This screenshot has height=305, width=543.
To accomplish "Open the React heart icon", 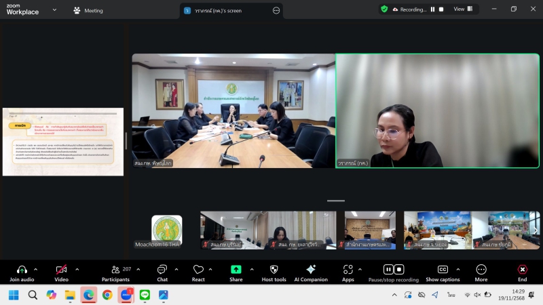I will [x=198, y=270].
